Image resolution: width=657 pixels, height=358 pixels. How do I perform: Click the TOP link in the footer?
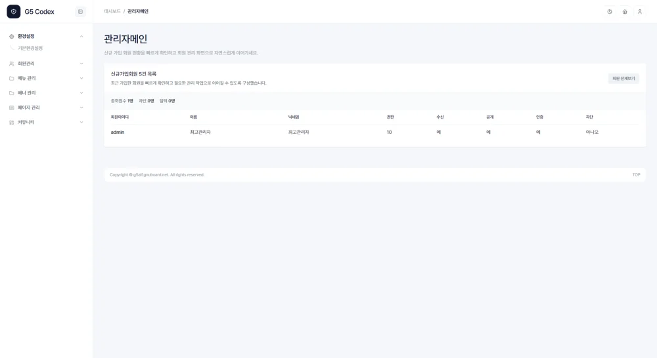coord(636,175)
